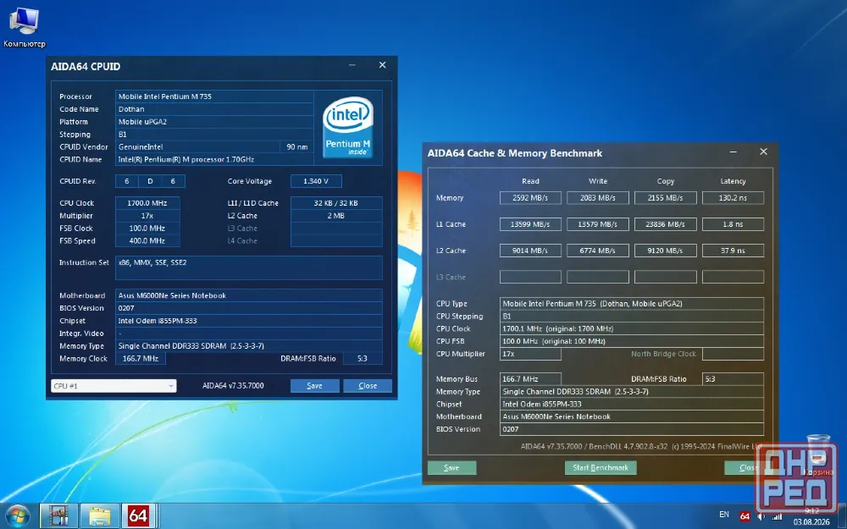Select the Memory Write value 2083 MB/s
This screenshot has height=529, width=847.
(598, 198)
